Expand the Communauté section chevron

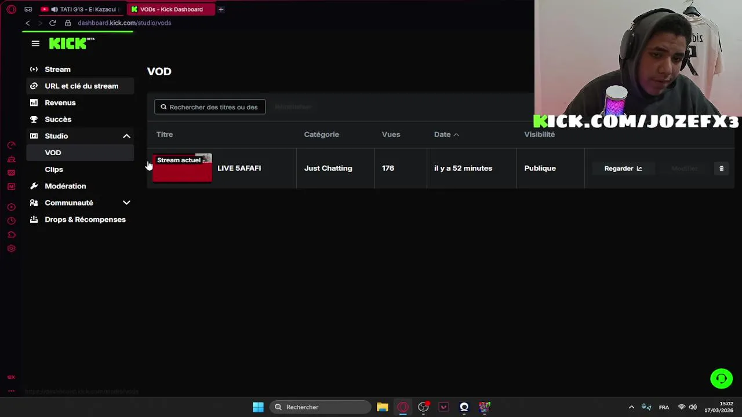(x=126, y=203)
